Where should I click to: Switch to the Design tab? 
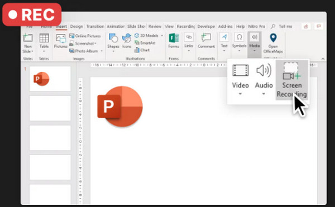tap(76, 26)
